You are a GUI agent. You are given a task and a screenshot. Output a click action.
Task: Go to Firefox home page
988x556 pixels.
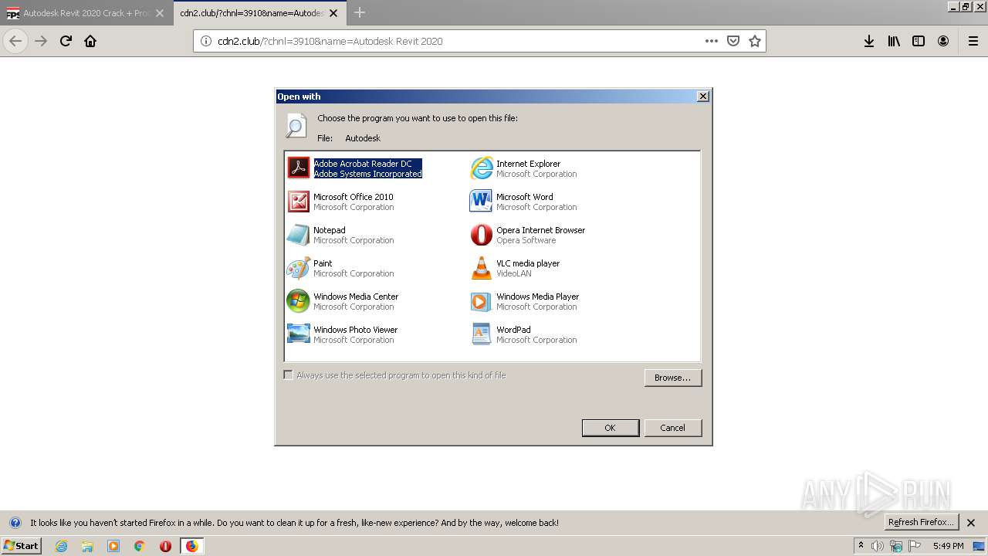[x=90, y=41]
